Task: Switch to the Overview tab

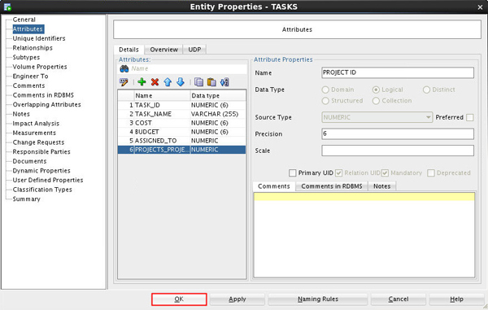Action: (164, 50)
